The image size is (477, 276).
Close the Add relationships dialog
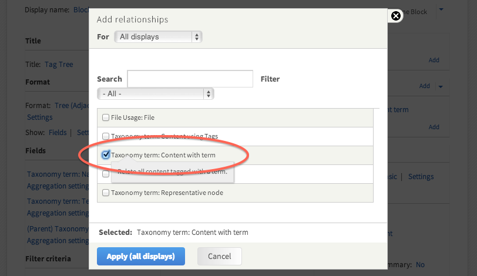[396, 16]
